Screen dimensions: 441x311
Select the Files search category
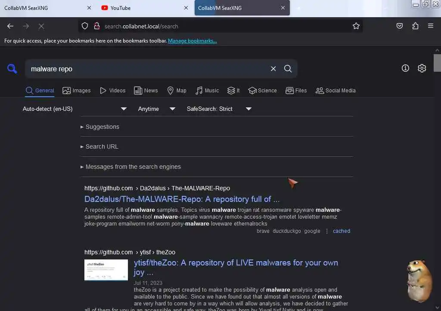[x=296, y=91]
